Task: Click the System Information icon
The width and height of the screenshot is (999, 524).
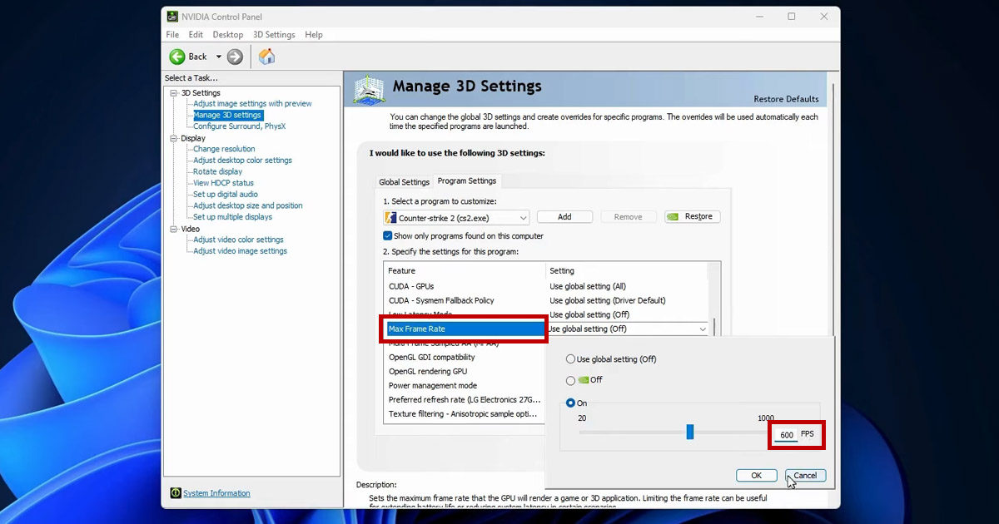Action: click(x=176, y=493)
